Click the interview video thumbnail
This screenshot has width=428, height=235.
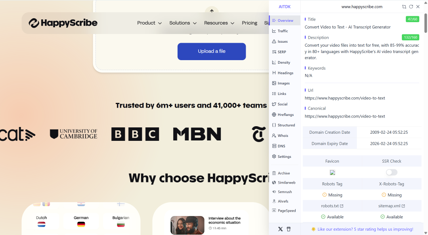click(x=187, y=225)
